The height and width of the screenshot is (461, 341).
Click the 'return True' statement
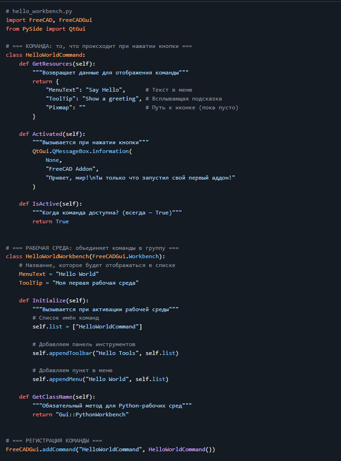(x=51, y=221)
